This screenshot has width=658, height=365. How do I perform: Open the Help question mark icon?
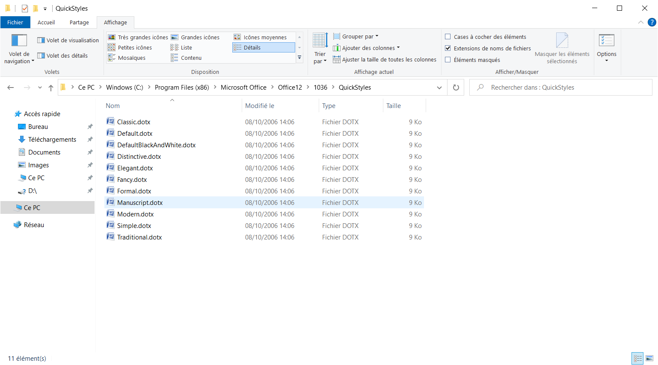click(652, 22)
